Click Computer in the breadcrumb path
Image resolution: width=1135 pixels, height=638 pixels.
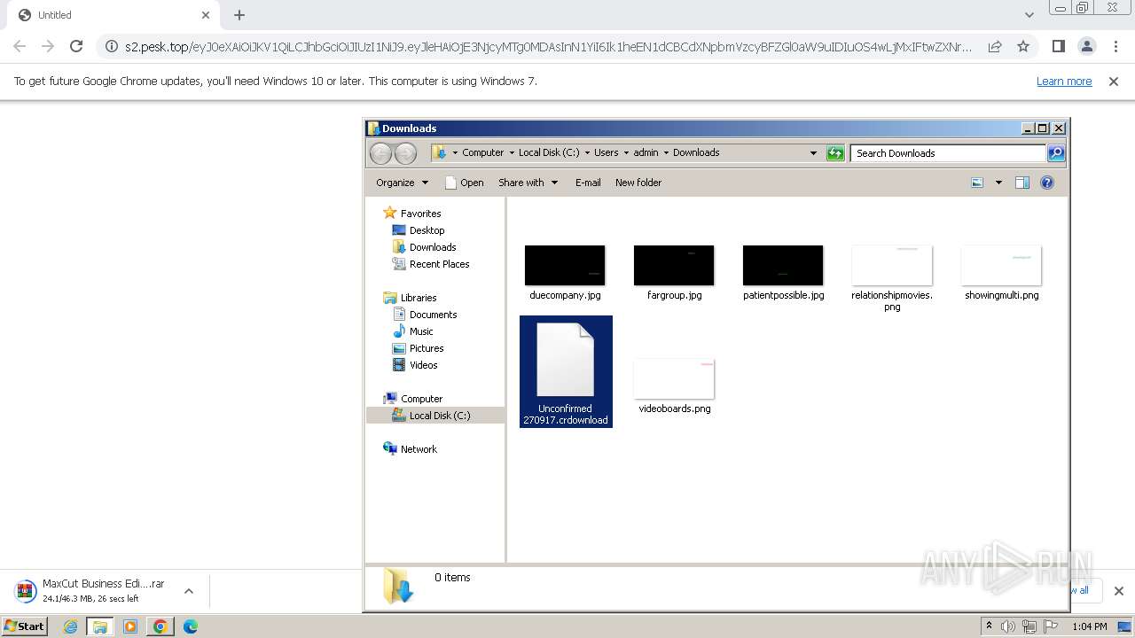coord(482,152)
